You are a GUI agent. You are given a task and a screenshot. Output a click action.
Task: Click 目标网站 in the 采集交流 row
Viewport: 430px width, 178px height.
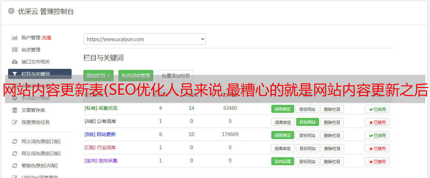point(307,109)
